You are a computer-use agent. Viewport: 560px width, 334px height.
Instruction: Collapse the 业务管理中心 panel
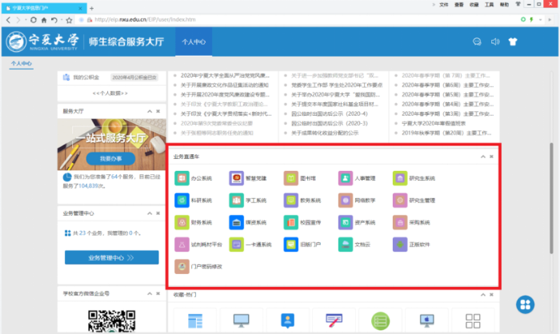149,214
